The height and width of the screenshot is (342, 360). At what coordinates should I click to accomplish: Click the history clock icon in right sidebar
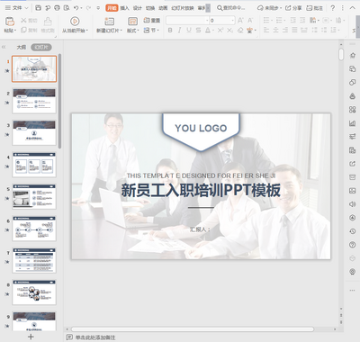[x=353, y=231]
